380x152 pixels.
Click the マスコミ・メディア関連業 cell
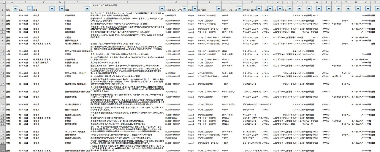(x=75, y=132)
